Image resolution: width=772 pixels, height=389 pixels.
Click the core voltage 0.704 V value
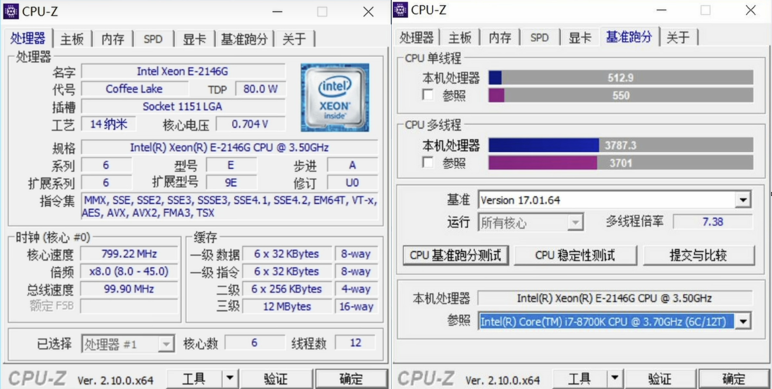click(250, 124)
